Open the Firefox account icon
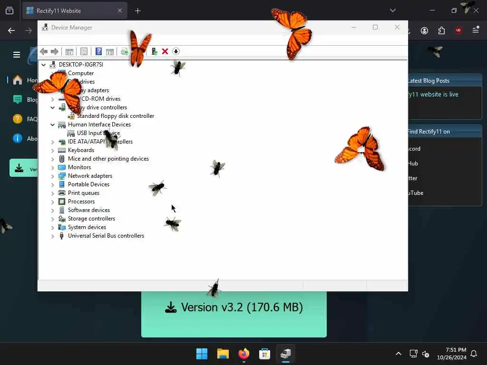Image resolution: width=487 pixels, height=365 pixels. coord(424,30)
